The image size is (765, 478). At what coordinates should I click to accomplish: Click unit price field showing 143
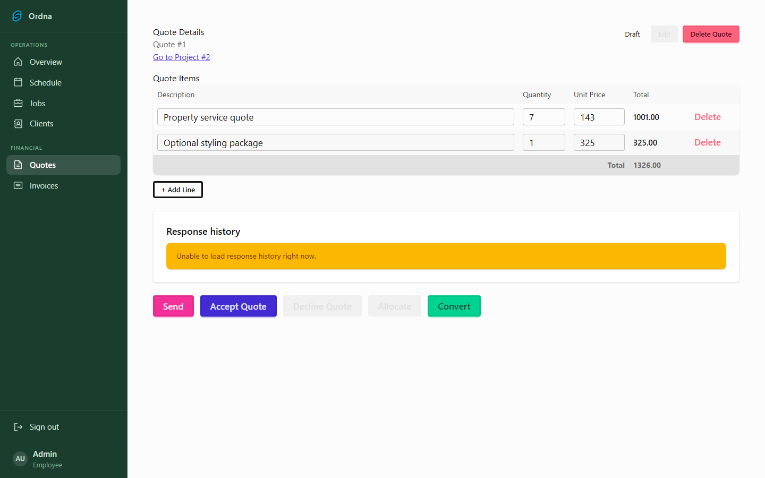pyautogui.click(x=599, y=117)
